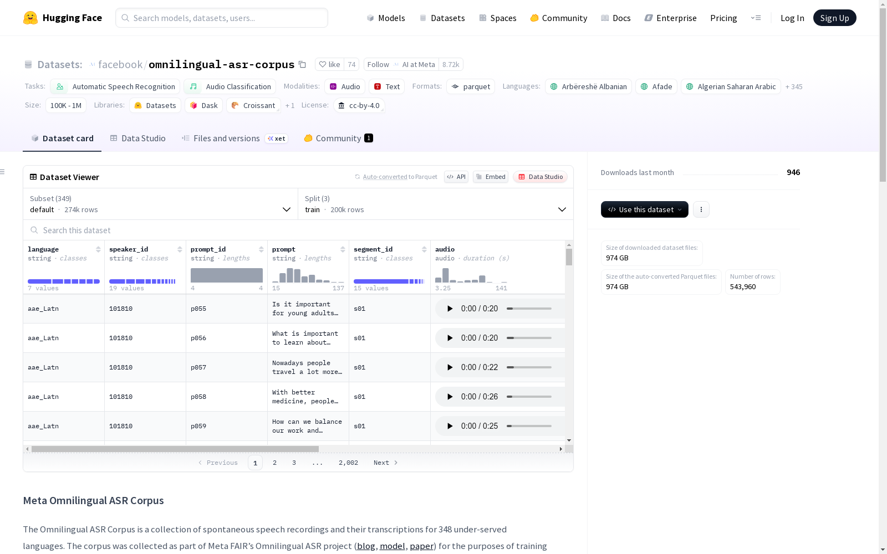Click the Log In link
This screenshot has width=887, height=554.
(792, 18)
